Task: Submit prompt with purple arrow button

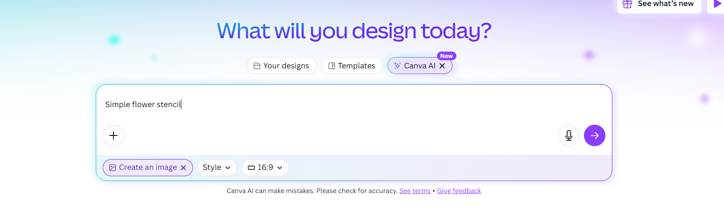Action: [595, 135]
